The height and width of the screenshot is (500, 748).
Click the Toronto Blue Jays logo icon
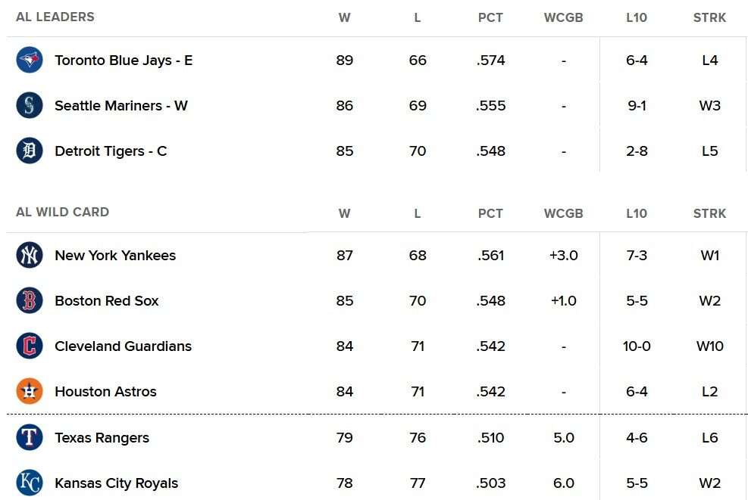pyautogui.click(x=30, y=60)
